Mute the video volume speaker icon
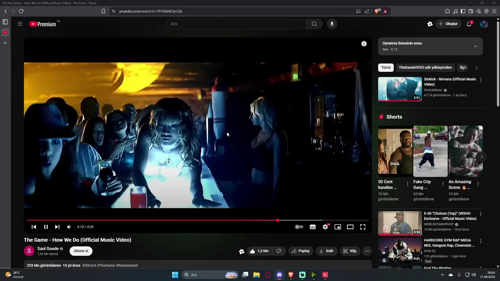The width and height of the screenshot is (500, 281). pyautogui.click(x=69, y=227)
